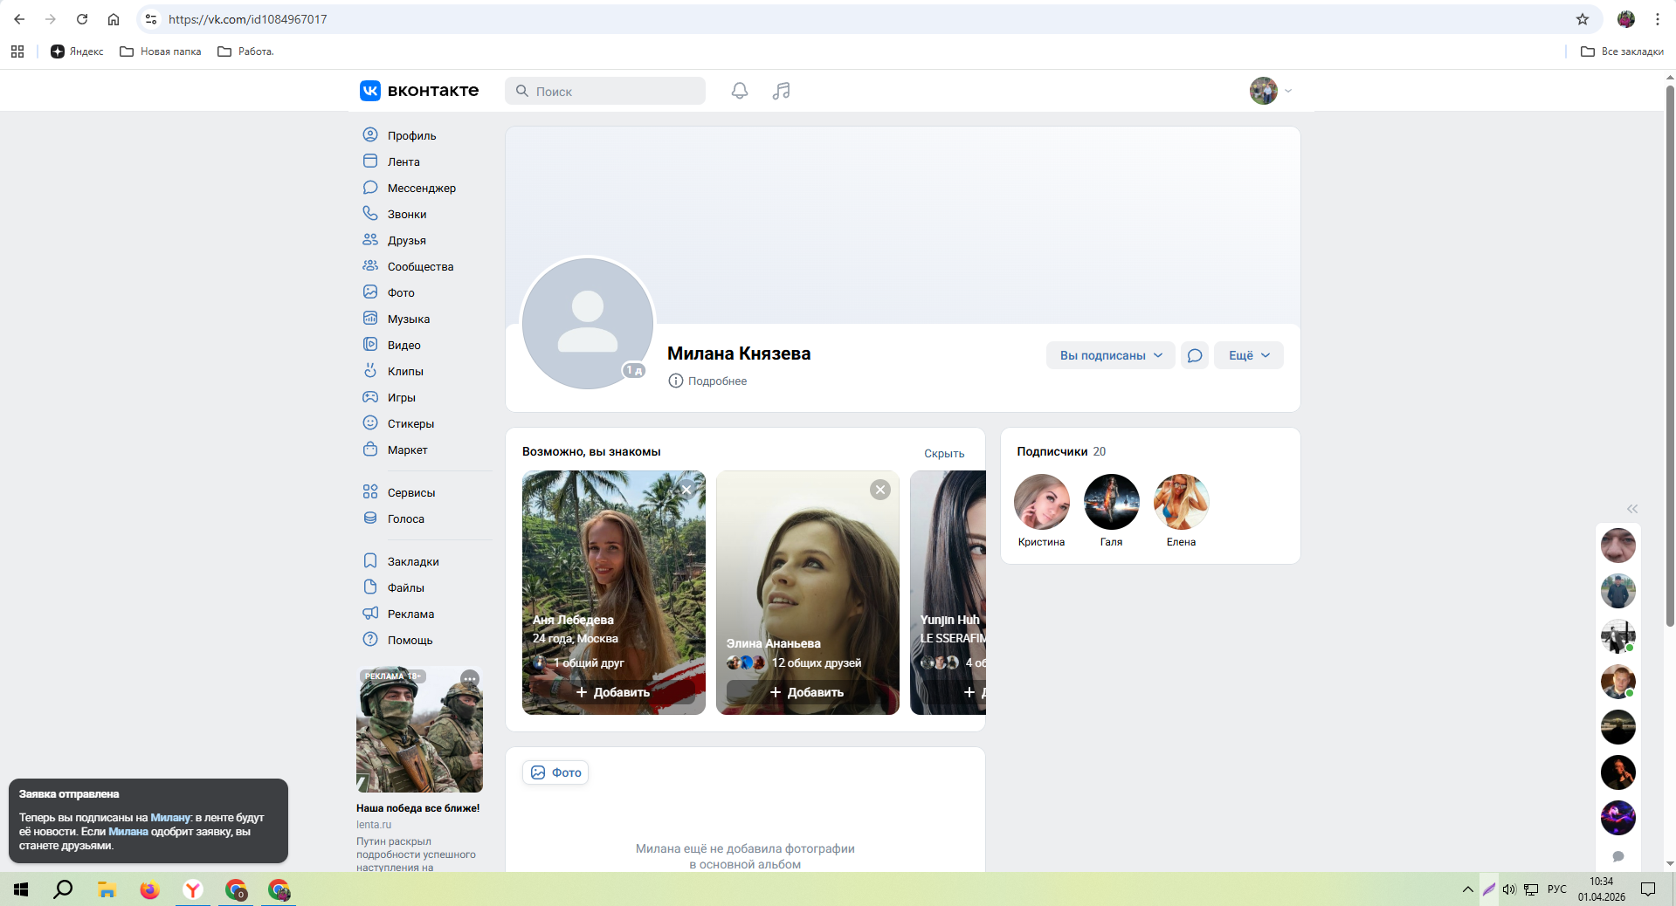
Task: Open Подробнее profile details link
Action: tap(717, 381)
